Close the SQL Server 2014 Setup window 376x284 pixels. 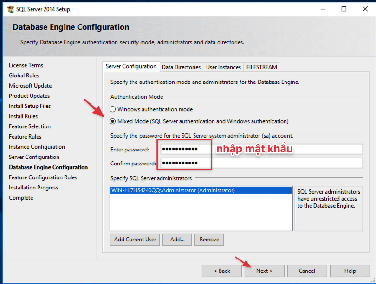click(365, 9)
